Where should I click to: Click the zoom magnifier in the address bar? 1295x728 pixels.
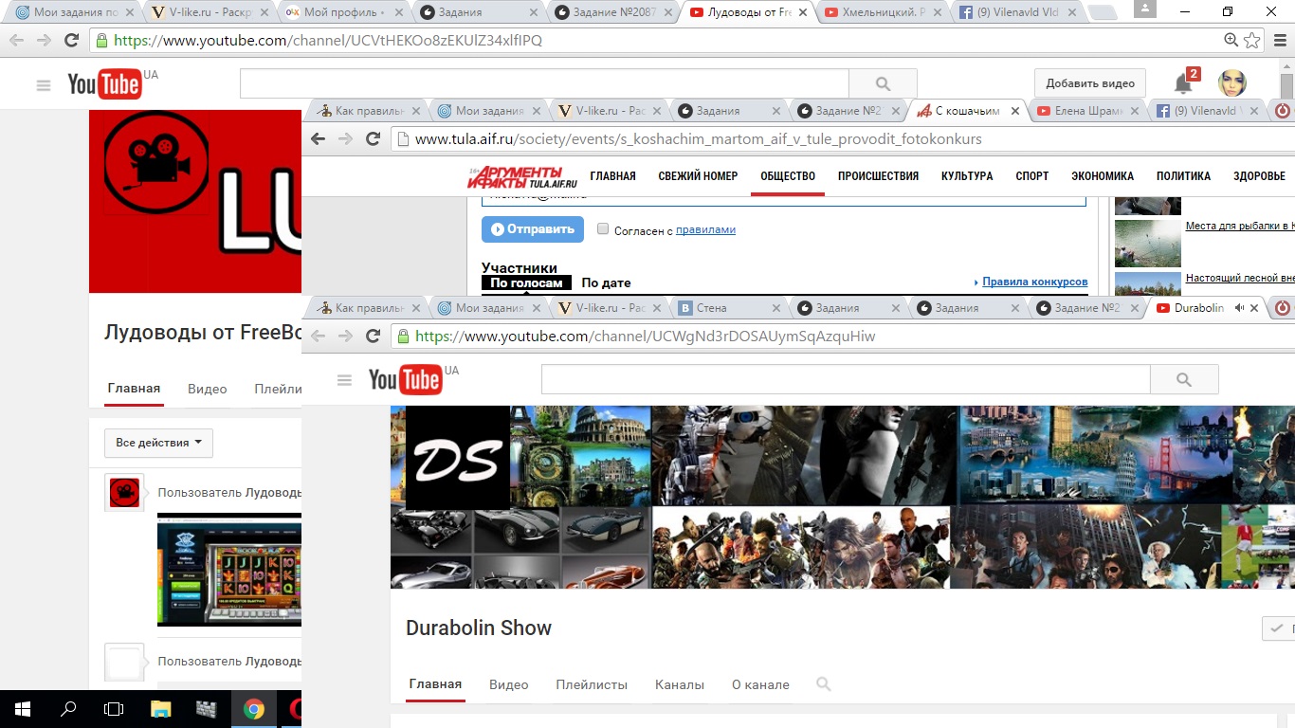click(1231, 41)
